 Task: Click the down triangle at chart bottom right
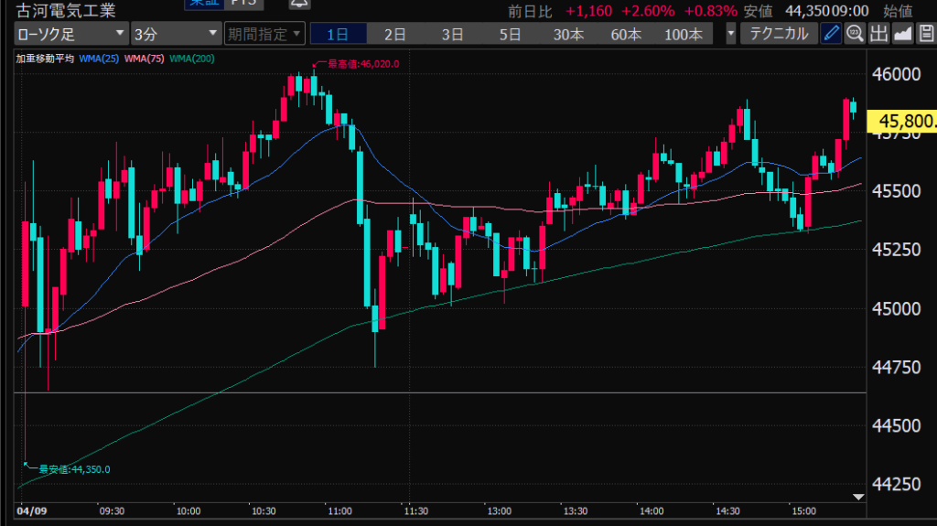point(857,496)
